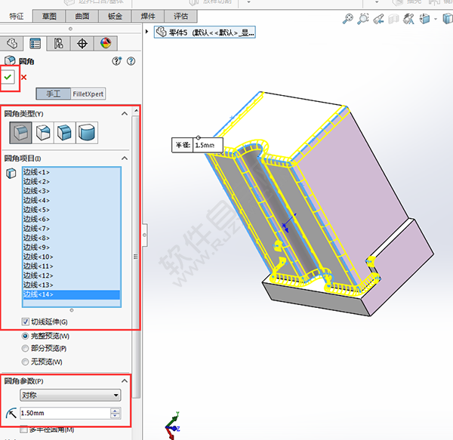Screen dimensions: 453x440
Task: Click the FilletXpert button
Action: pyautogui.click(x=88, y=94)
